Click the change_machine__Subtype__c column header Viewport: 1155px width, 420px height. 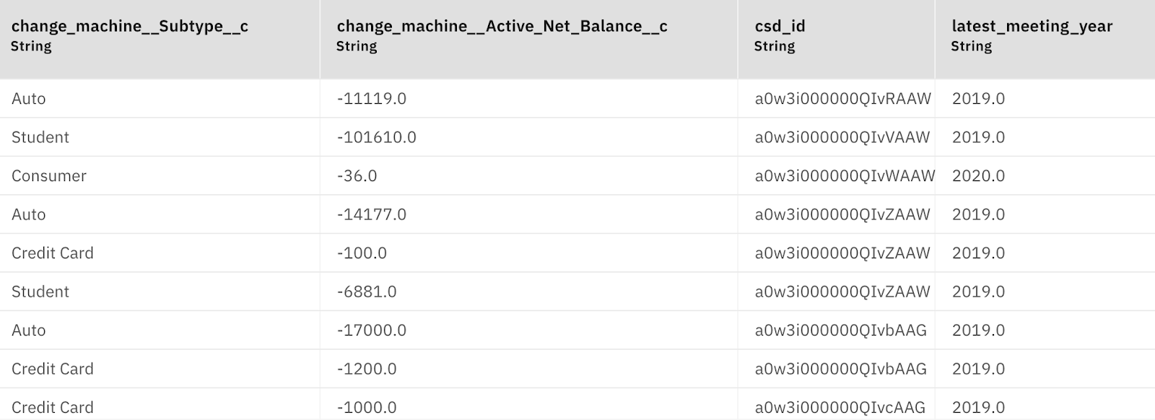click(130, 27)
